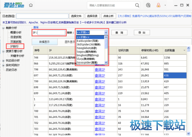The height and width of the screenshot is (137, 192).
Task: Click 查询IP link for 66.249.71.5
Action: pyautogui.click(x=100, y=88)
